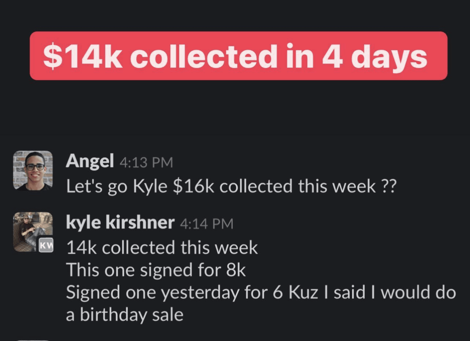470x341 pixels.
Task: Click "4 days" in the red banner
Action: point(374,57)
